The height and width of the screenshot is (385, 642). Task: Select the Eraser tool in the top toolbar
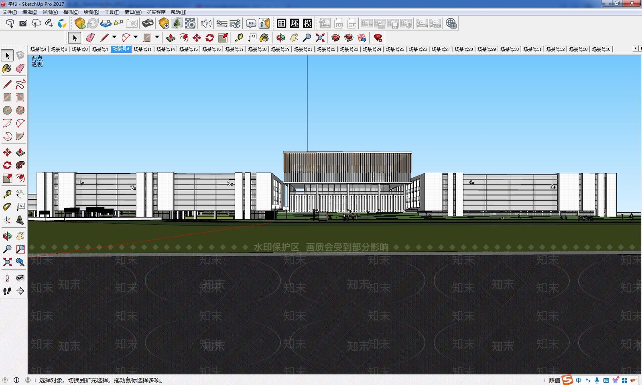point(90,38)
